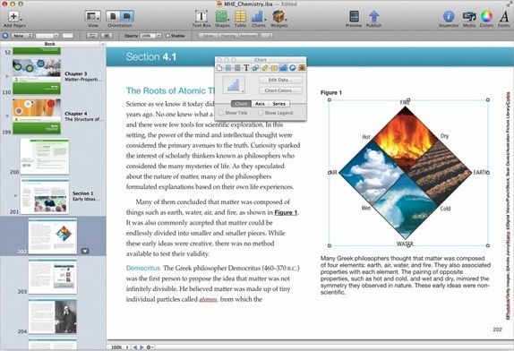
Task: Switch to the Axis tab
Action: click(260, 104)
